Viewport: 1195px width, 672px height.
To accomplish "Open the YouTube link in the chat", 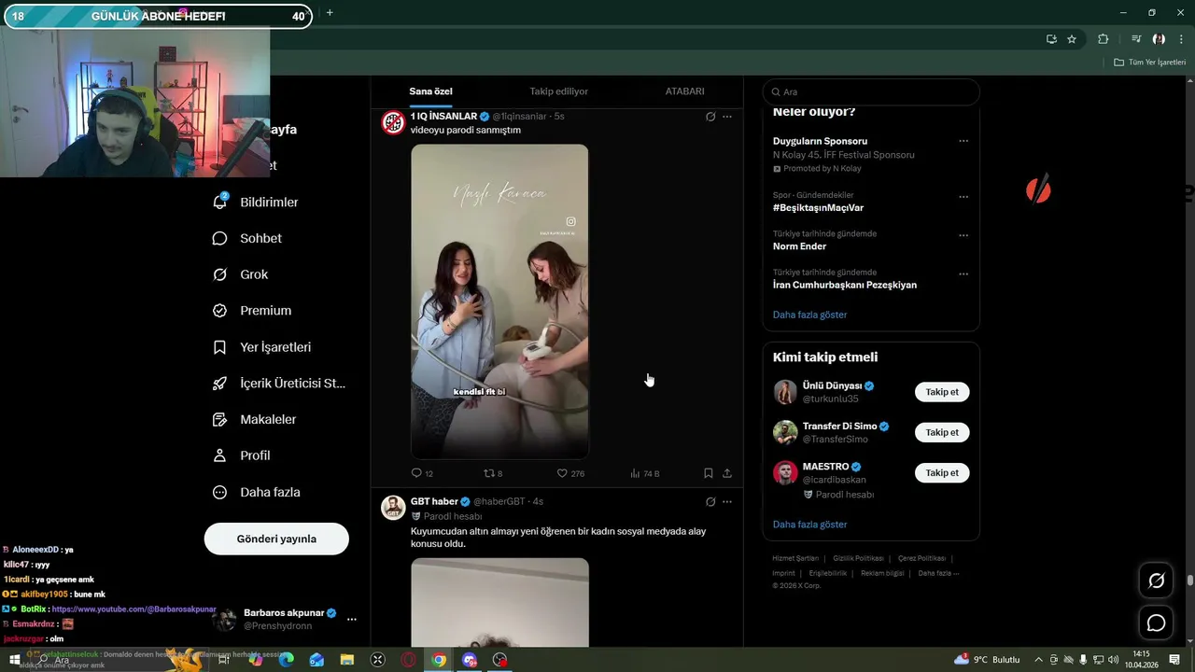I will (x=134, y=609).
